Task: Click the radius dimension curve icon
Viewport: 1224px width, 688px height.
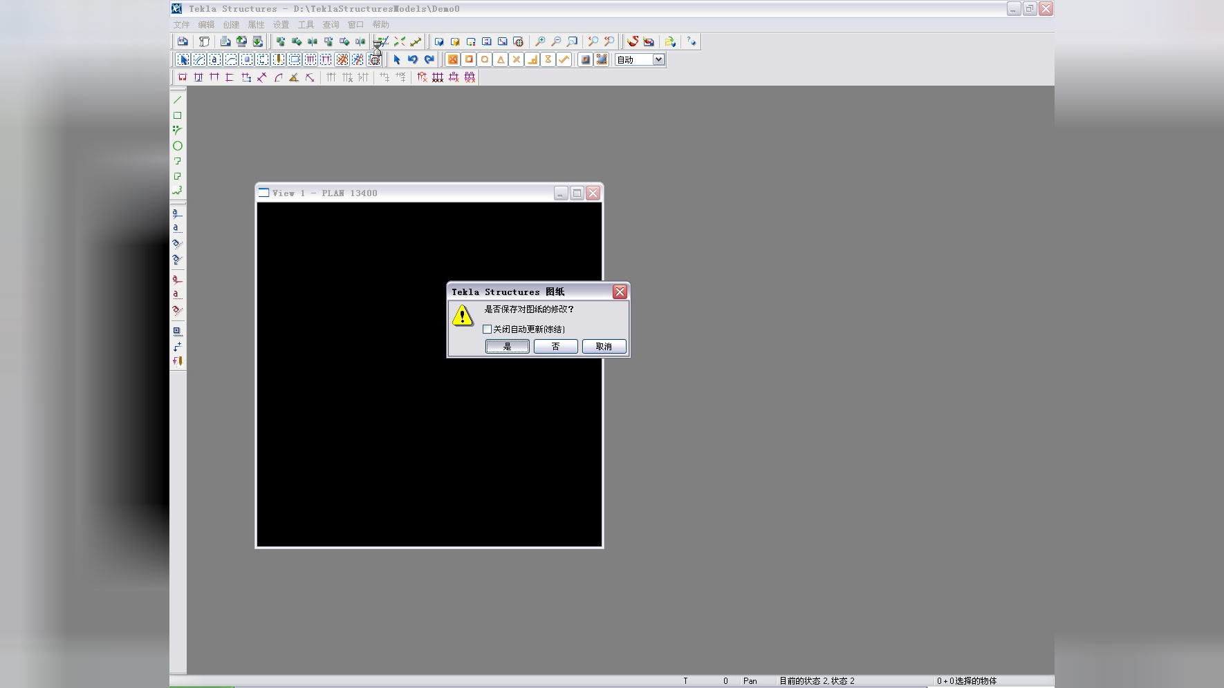Action: (278, 77)
